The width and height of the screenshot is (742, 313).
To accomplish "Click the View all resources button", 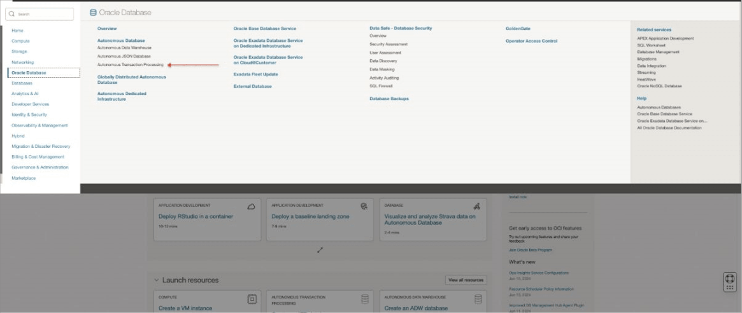I will coord(466,280).
